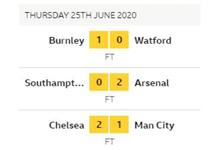Click the FT status under Chelsea match
The width and height of the screenshot is (216, 150).
click(109, 142)
